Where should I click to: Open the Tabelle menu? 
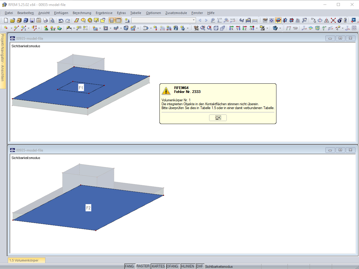click(136, 13)
